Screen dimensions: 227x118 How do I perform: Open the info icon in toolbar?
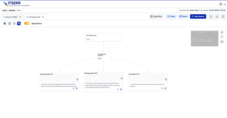pos(223,16)
